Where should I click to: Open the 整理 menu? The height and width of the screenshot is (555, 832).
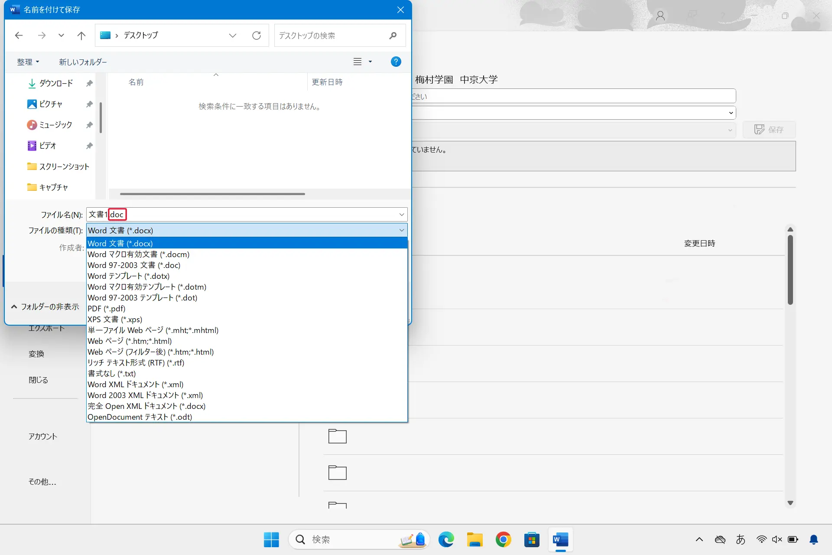pos(28,62)
